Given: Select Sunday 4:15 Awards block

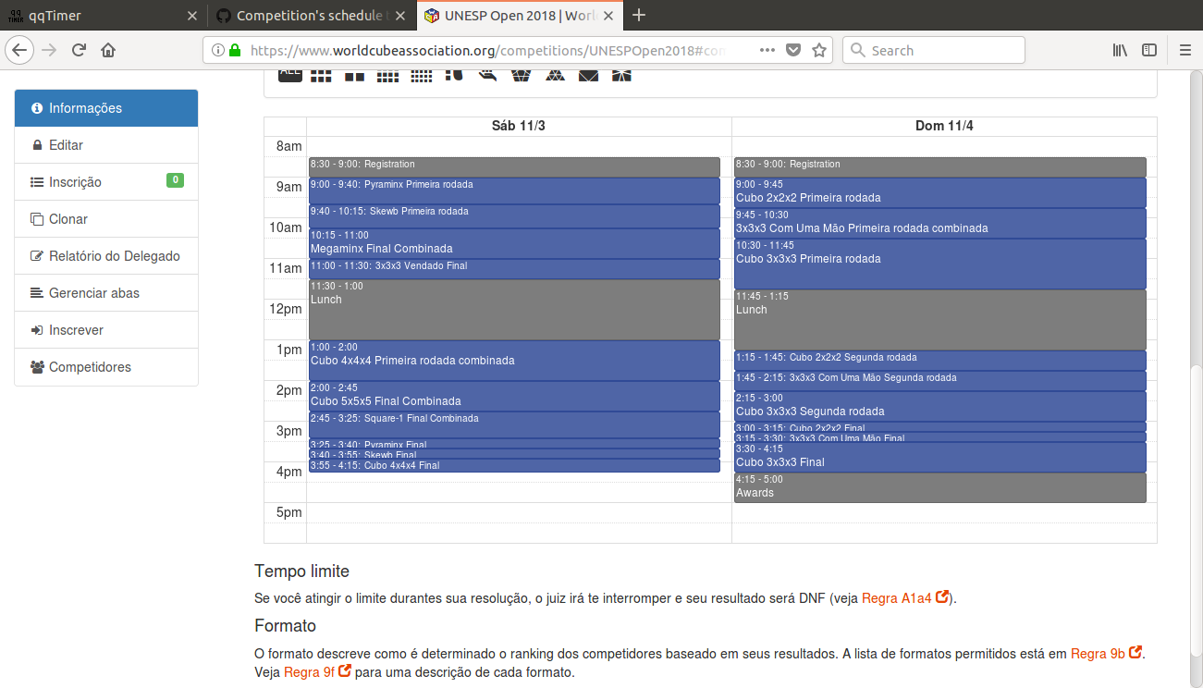Looking at the screenshot, I should click(x=940, y=487).
